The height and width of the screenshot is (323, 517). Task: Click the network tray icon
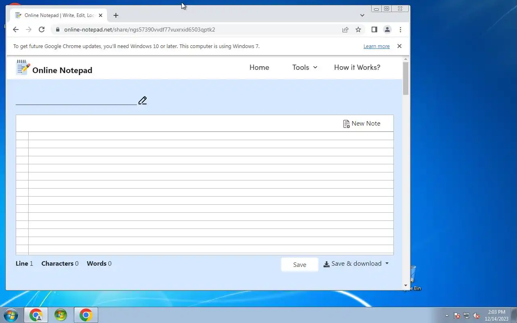point(467,316)
